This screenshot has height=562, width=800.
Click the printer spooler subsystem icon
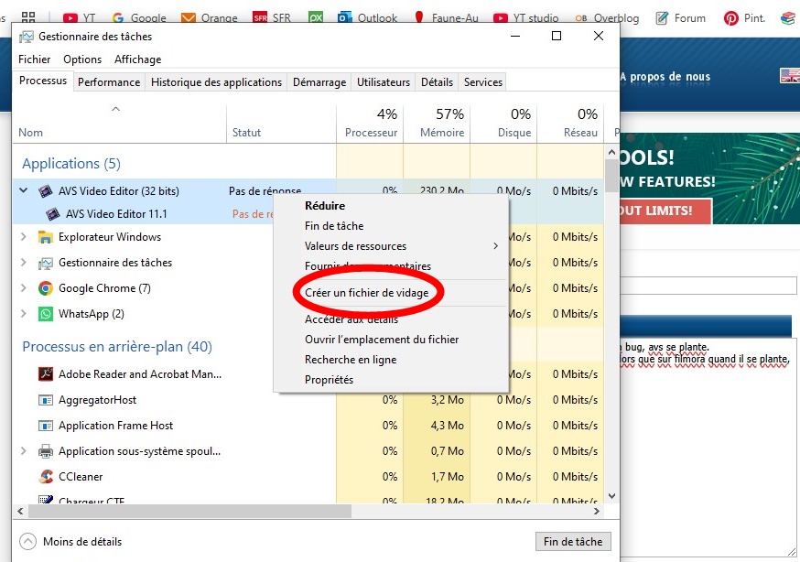pyautogui.click(x=46, y=451)
